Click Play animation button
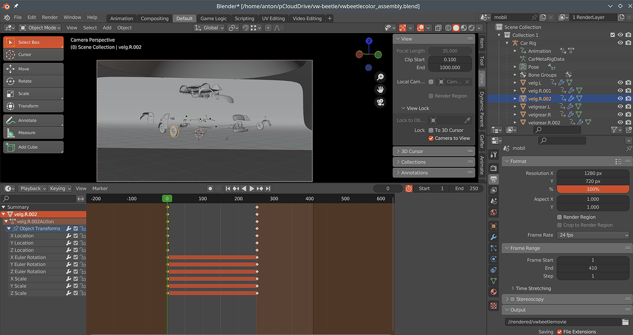 252,189
